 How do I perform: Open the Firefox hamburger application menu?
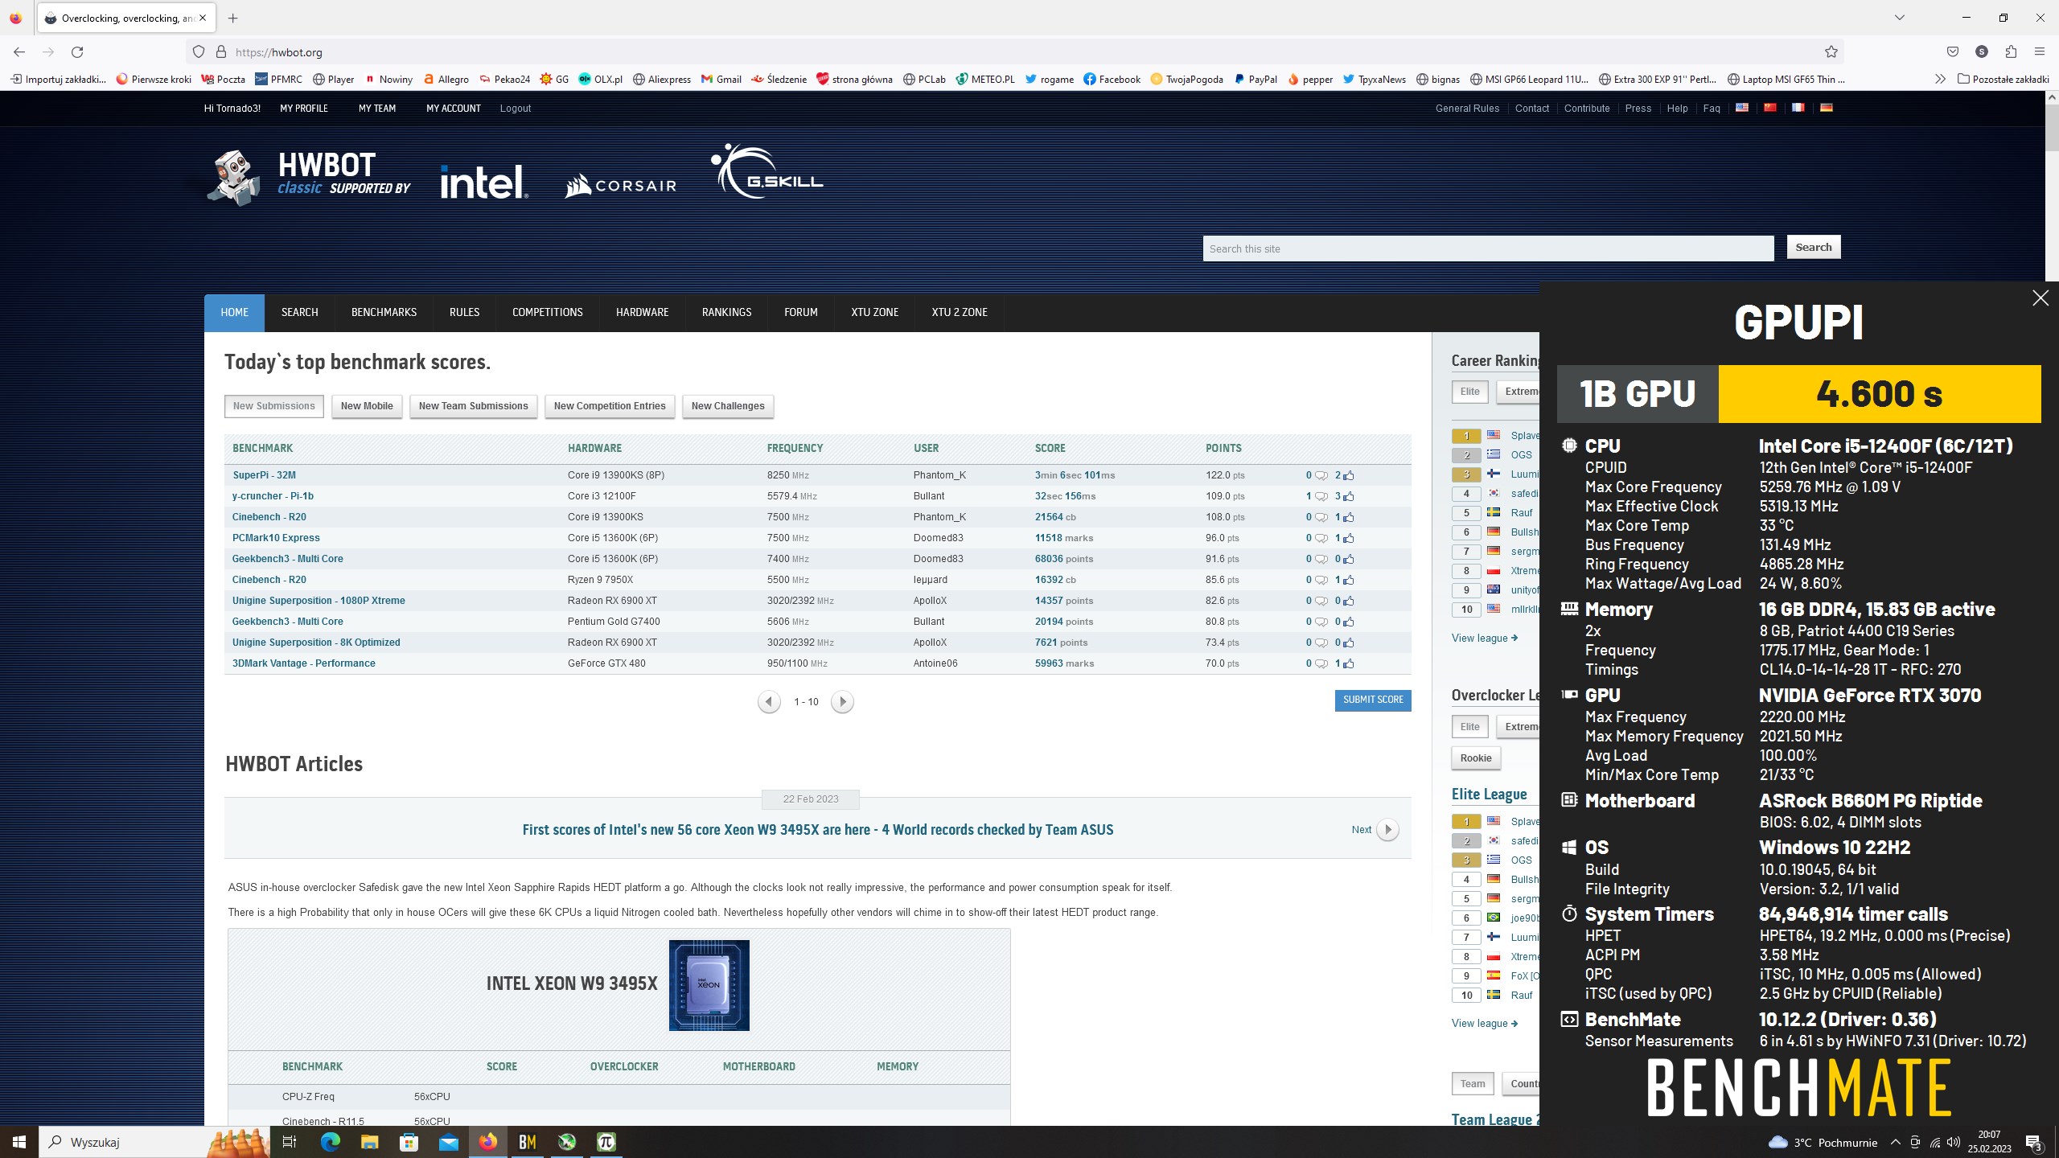coord(2039,52)
